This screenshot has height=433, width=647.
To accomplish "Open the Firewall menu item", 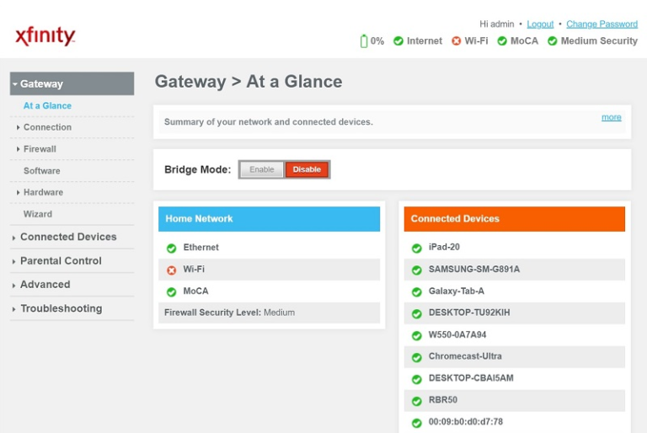I will coord(40,149).
